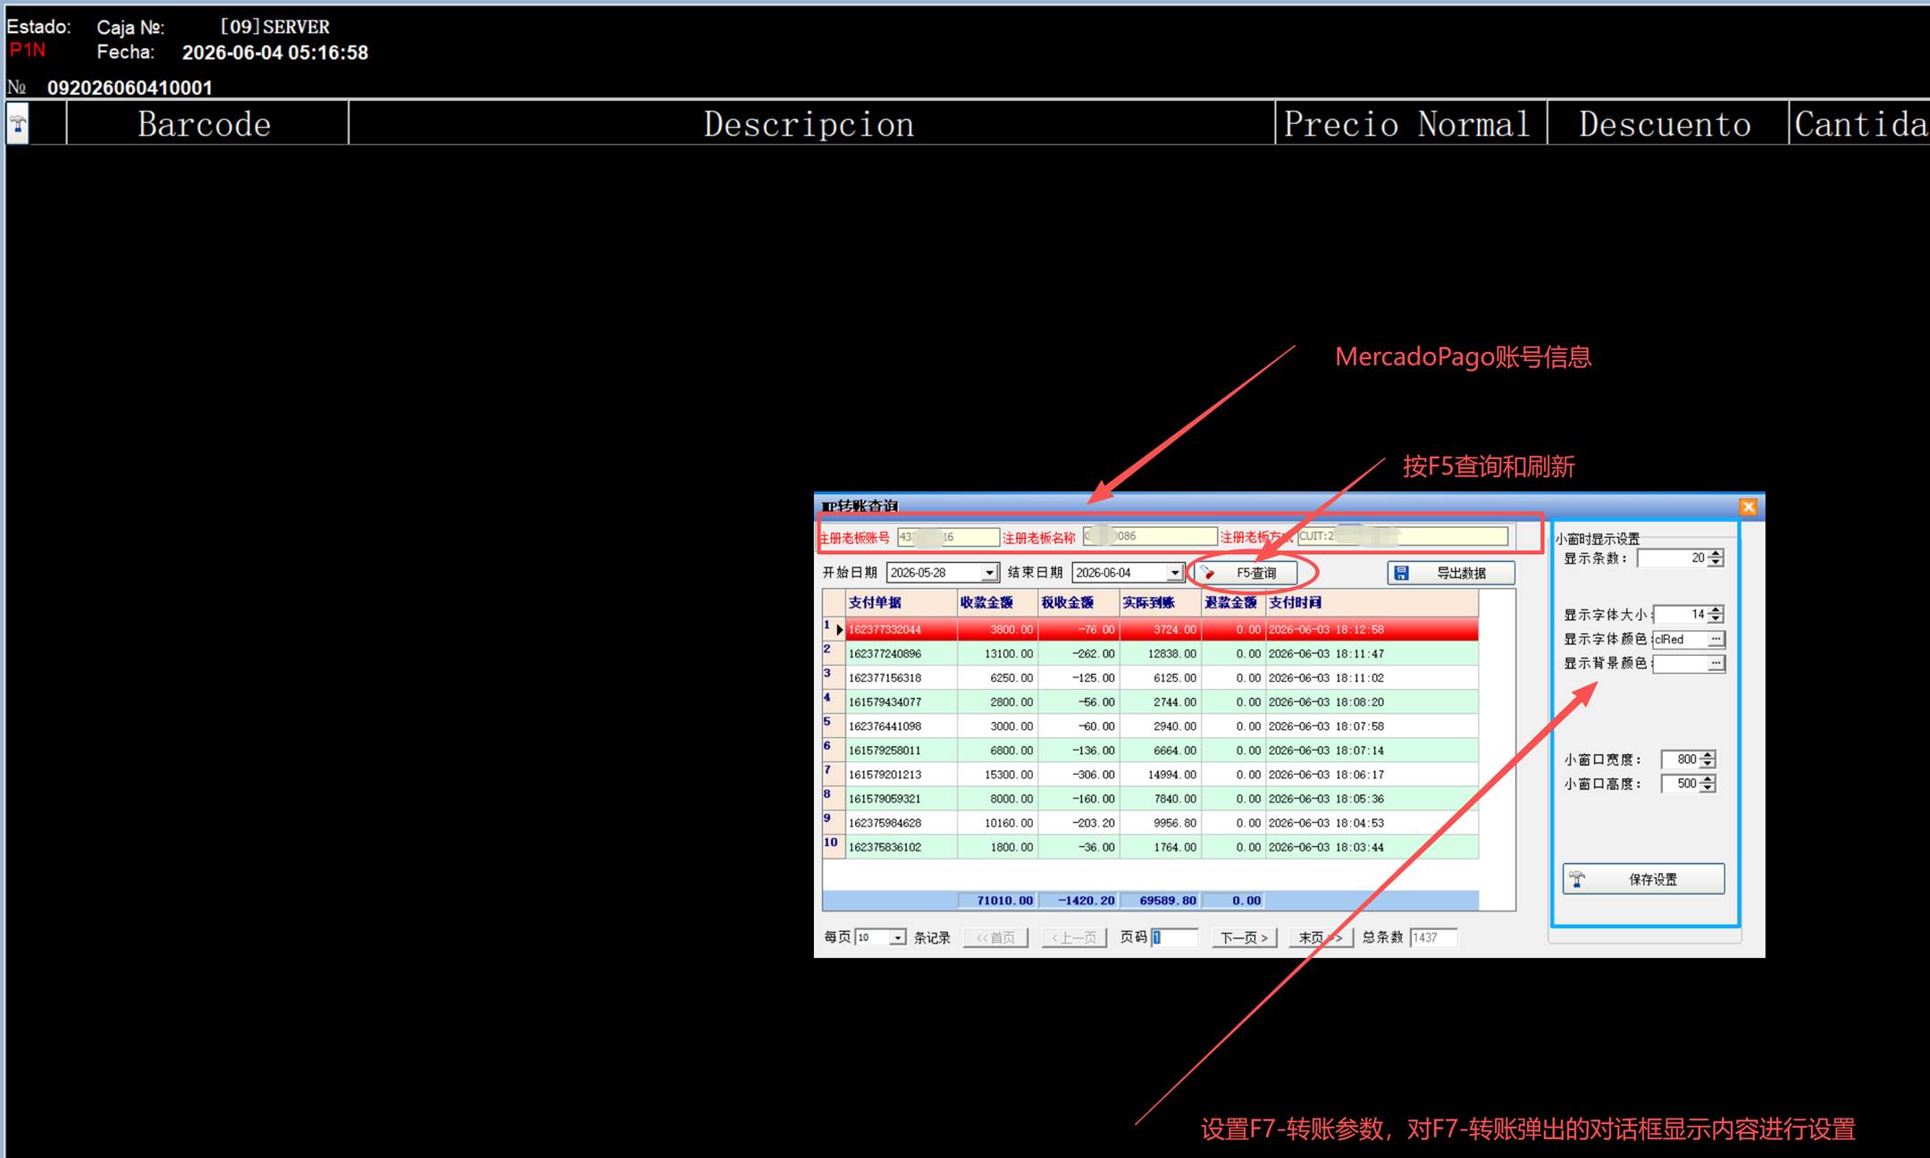
Task: Save settings with the 保存设置 button
Action: (x=1643, y=879)
